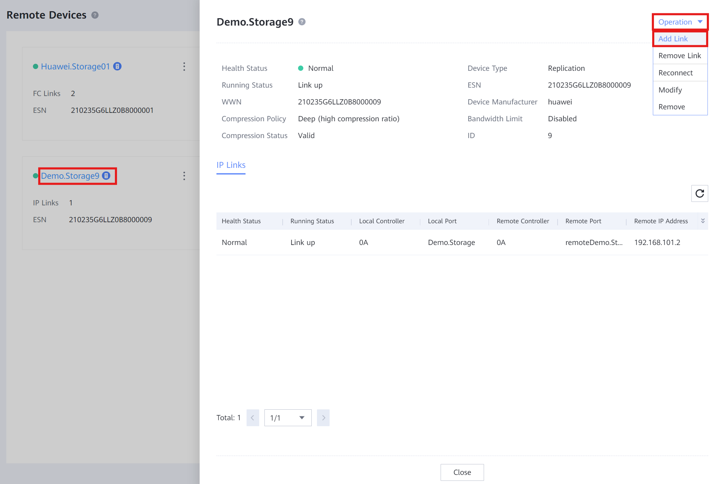
Task: Switch to the IP Links tab
Action: [231, 165]
